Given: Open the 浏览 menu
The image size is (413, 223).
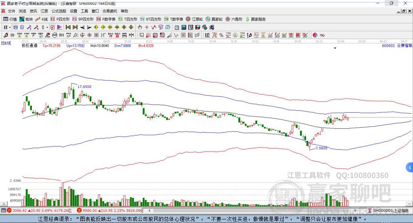Looking at the screenshot, I should [x=23, y=11].
